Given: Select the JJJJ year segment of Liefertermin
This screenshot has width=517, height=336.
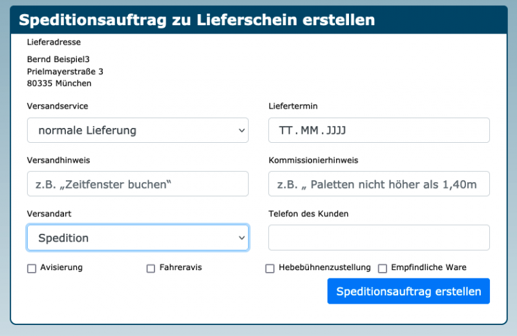Looking at the screenshot, I should pyautogui.click(x=336, y=131).
